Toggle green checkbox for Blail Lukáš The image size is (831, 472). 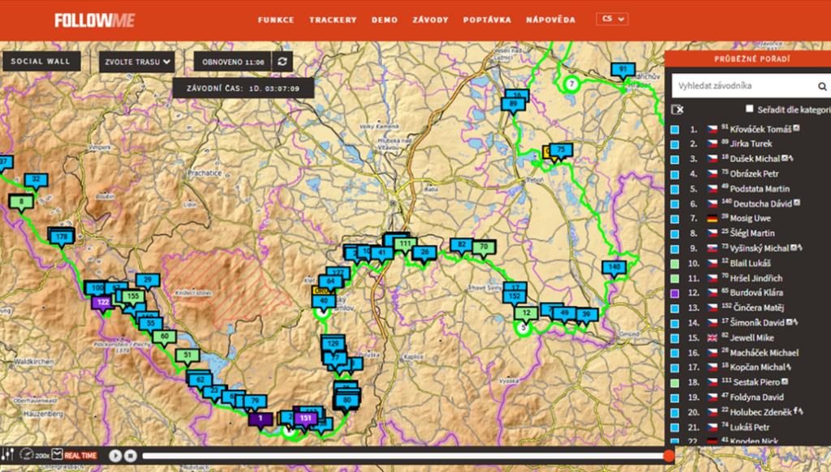[674, 264]
